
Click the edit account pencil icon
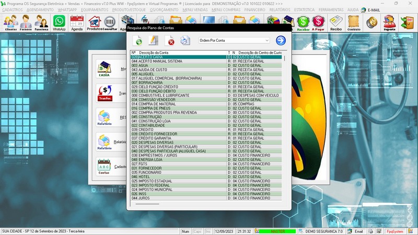[x=153, y=41]
